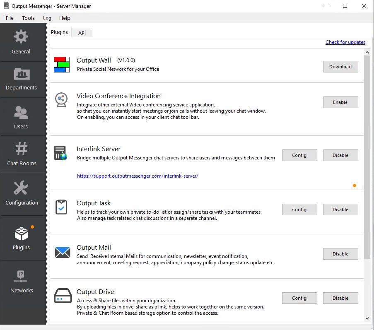Open Configuration wrench icon in sidebar
Image resolution: width=374 pixels, height=330 pixels.
click(21, 188)
